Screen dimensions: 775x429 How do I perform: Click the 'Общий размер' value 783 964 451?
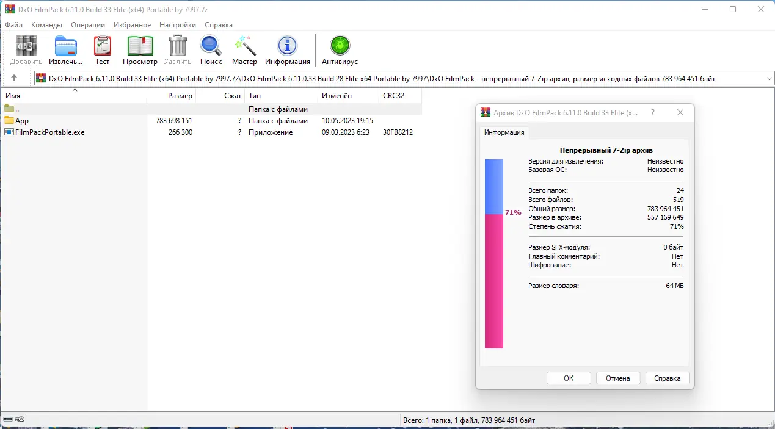(x=666, y=209)
